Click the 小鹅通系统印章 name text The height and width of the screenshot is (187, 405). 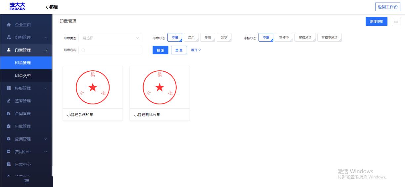80,115
